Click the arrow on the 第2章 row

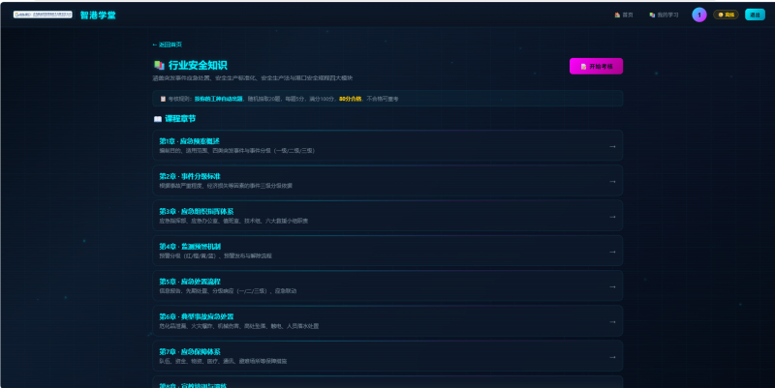click(612, 182)
